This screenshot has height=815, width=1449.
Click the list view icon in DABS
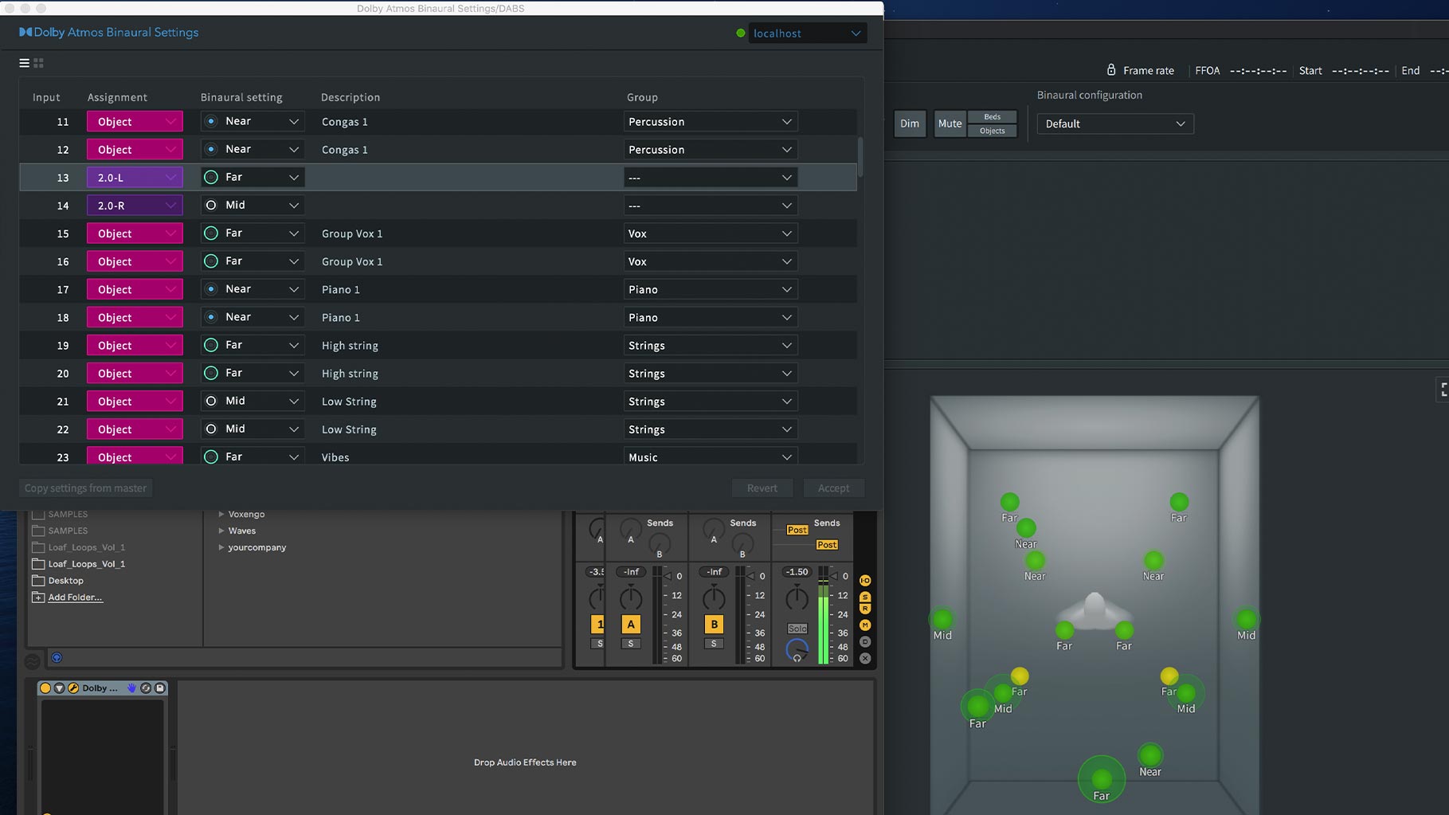24,62
